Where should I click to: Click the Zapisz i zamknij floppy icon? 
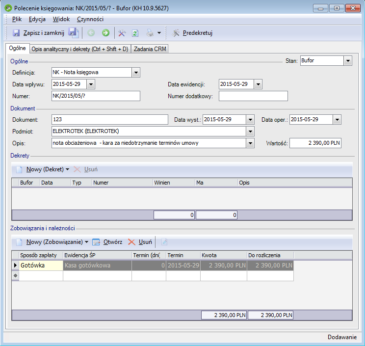16,33
